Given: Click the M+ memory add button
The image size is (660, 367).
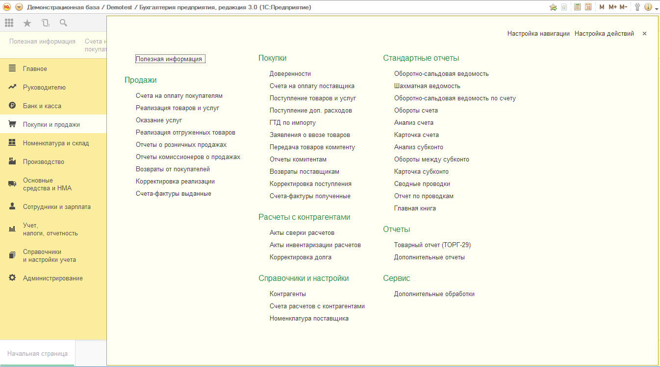Looking at the screenshot, I should 612,7.
